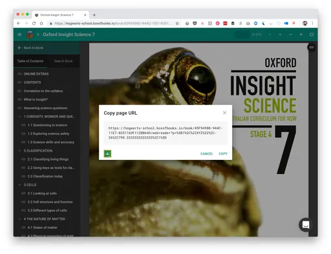Open ONLINE EXTRAS entry
The image size is (331, 254).
36,74
